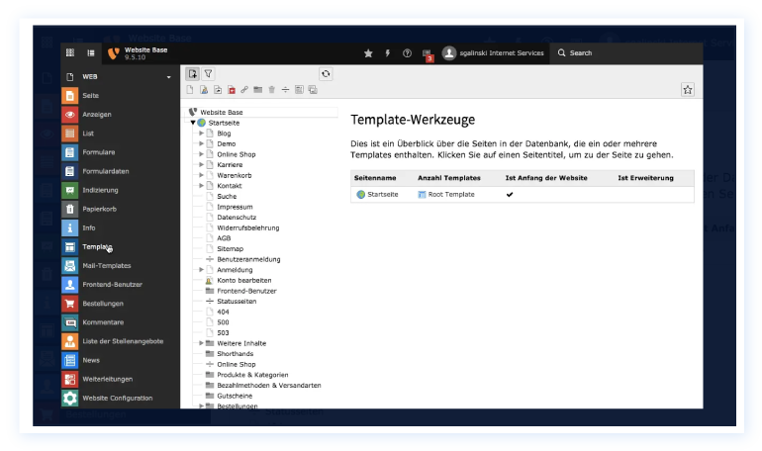762x451 pixels.
Task: Click the Kommentare module icon
Action: [70, 322]
